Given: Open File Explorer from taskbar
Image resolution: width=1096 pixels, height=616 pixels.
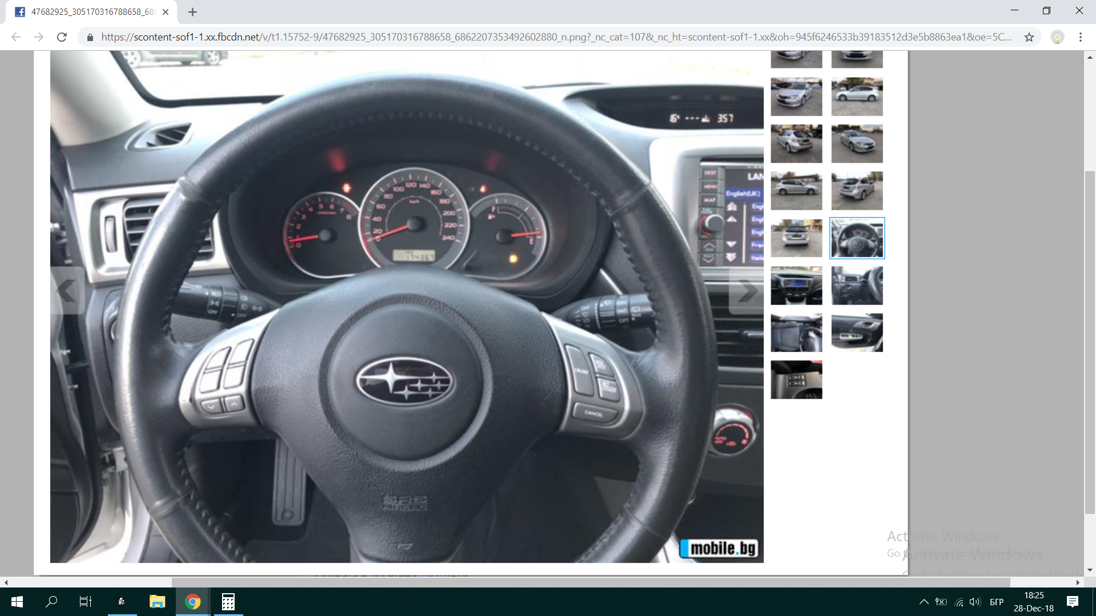Looking at the screenshot, I should [x=157, y=602].
